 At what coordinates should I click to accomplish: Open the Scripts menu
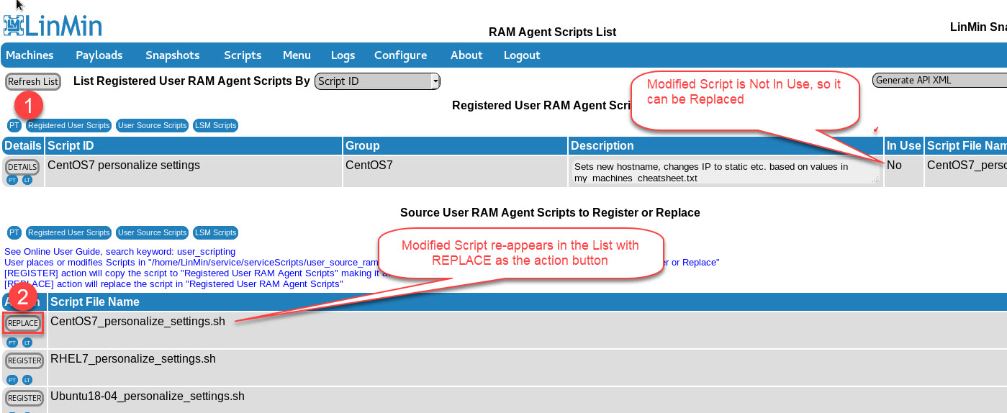[x=243, y=55]
